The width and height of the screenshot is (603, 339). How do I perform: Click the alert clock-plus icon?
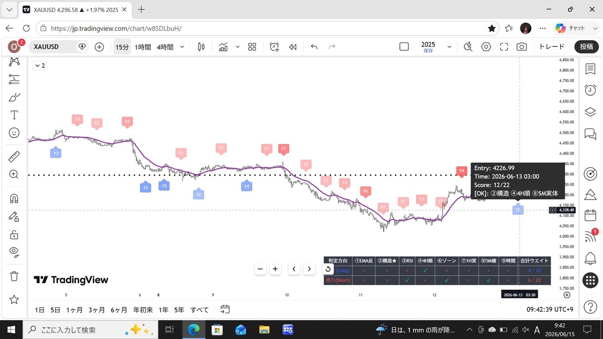point(274,47)
